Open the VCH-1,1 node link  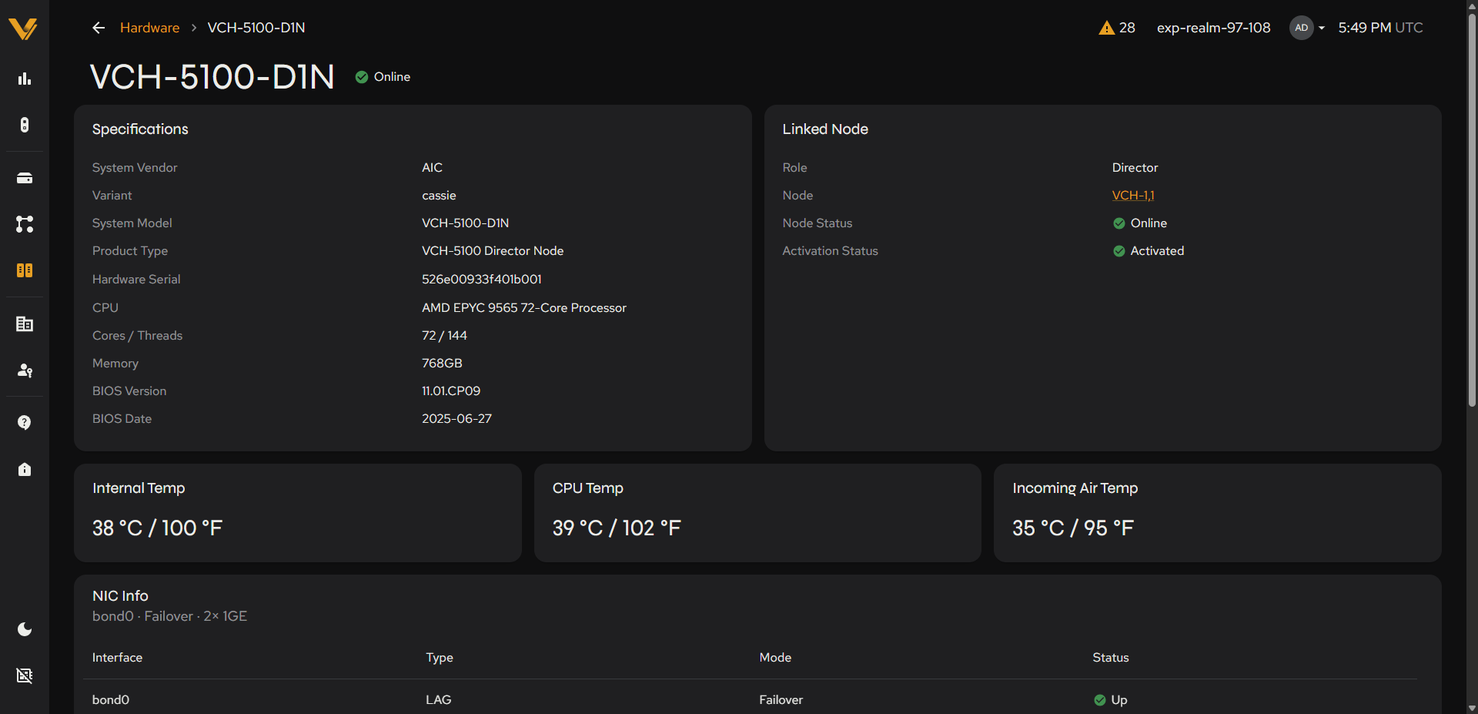(x=1133, y=196)
